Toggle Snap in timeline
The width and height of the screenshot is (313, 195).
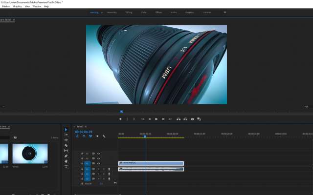click(x=84, y=136)
